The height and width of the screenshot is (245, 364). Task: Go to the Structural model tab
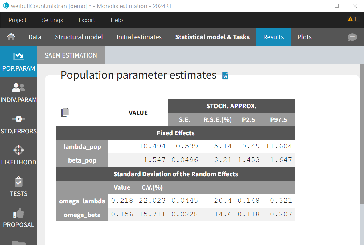click(79, 37)
